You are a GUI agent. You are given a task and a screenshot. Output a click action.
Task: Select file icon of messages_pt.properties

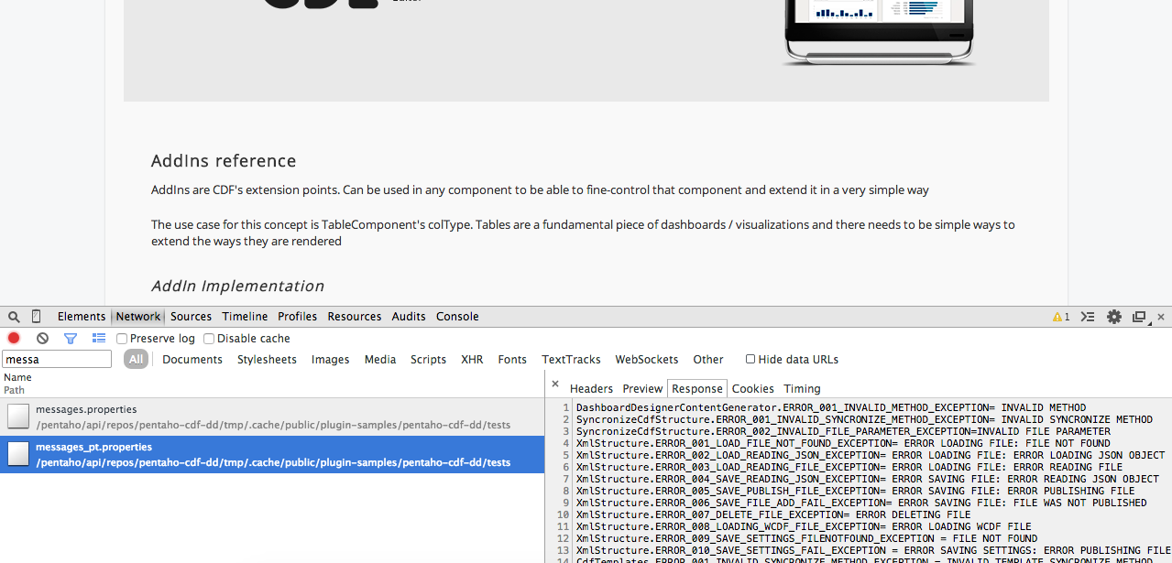click(18, 454)
